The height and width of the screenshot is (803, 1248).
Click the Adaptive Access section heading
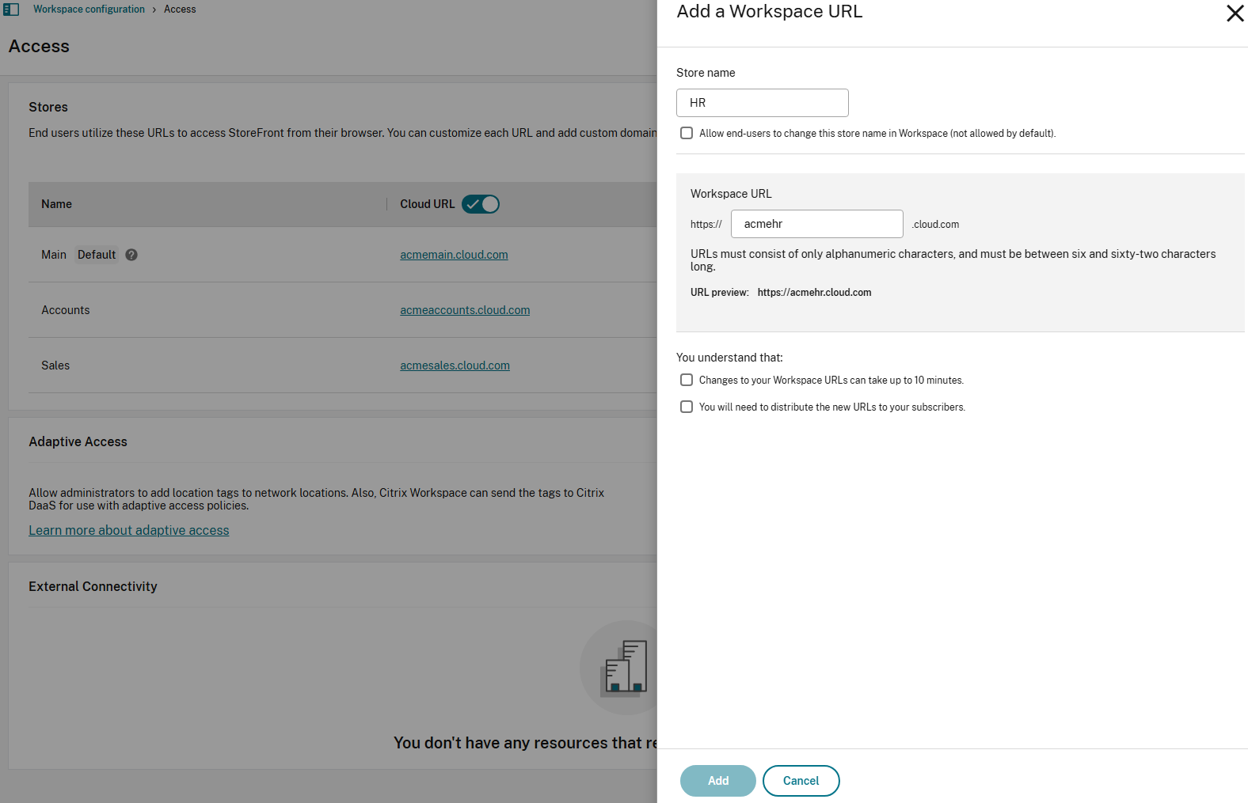click(78, 441)
